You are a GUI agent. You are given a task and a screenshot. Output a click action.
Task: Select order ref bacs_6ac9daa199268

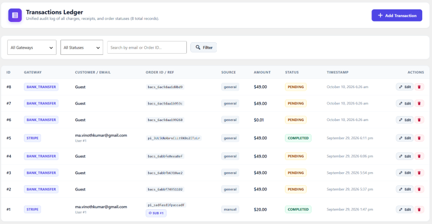tap(165, 120)
